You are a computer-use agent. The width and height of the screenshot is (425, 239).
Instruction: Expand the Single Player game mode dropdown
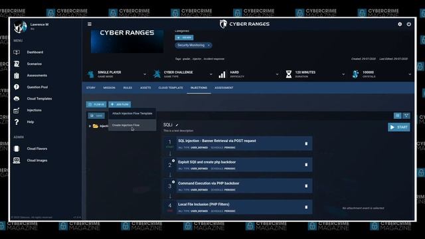coord(145,74)
